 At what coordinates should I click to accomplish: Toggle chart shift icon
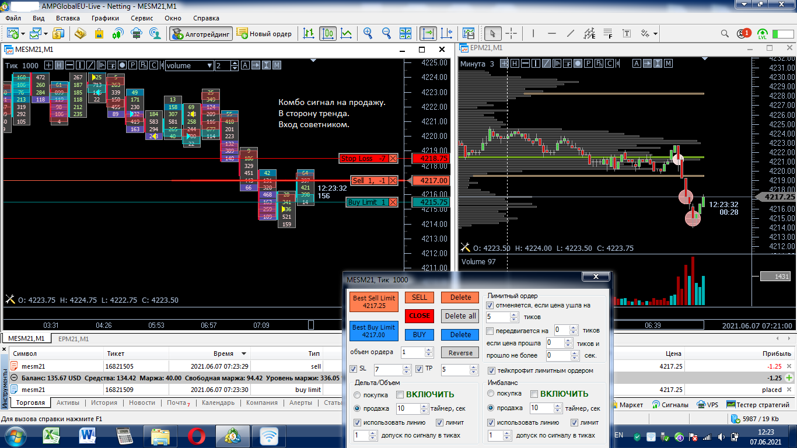pos(447,34)
